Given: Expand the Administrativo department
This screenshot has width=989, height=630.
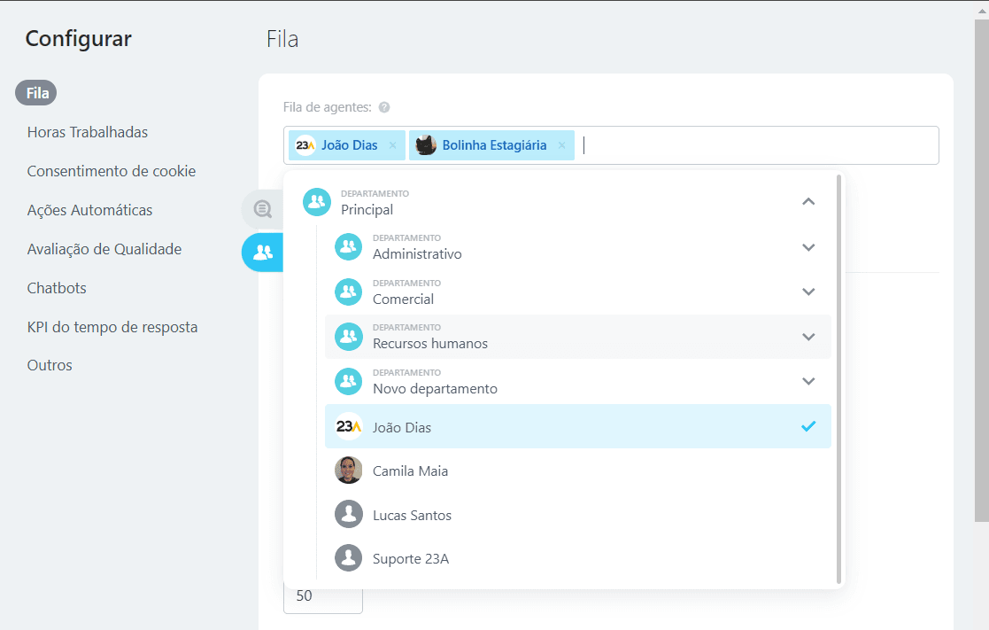Looking at the screenshot, I should coord(807,247).
